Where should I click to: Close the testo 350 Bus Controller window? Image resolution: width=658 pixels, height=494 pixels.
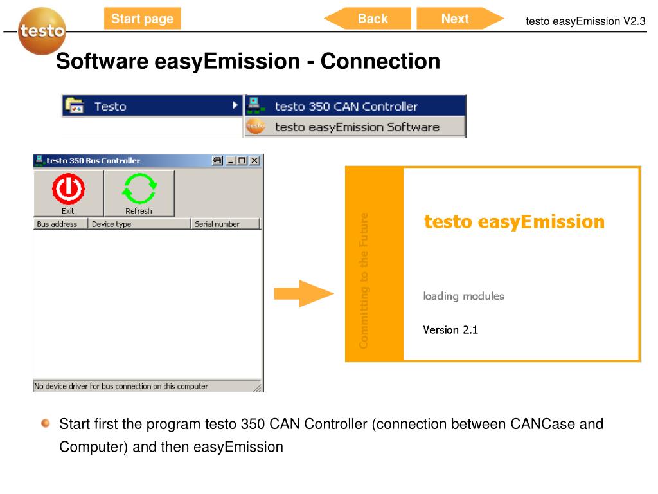tap(254, 160)
